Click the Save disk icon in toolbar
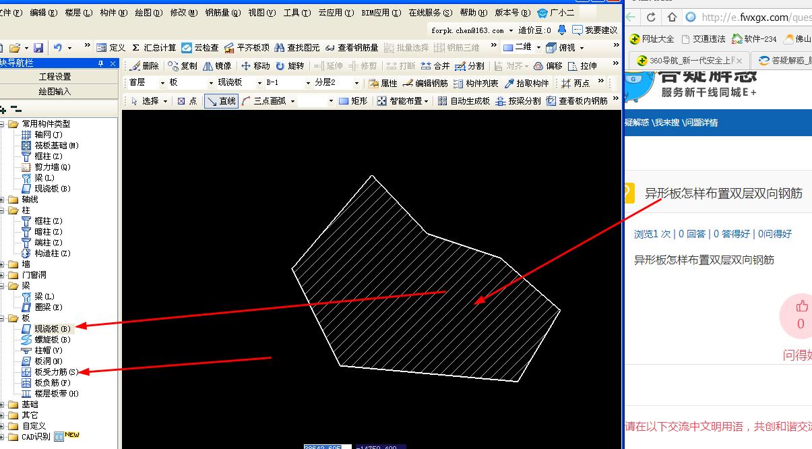 (38, 48)
